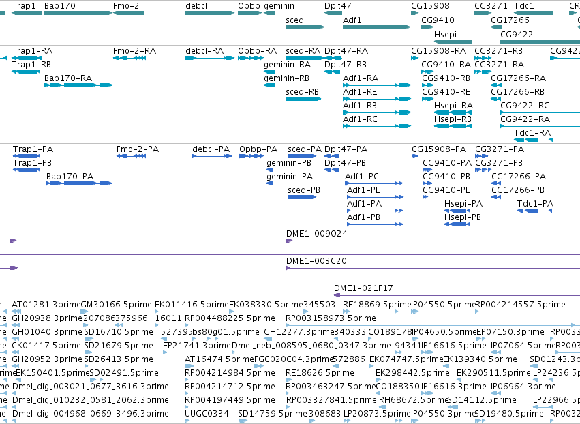Select the debcl-RA transcript
This screenshot has height=424, width=580.
click(x=210, y=58)
